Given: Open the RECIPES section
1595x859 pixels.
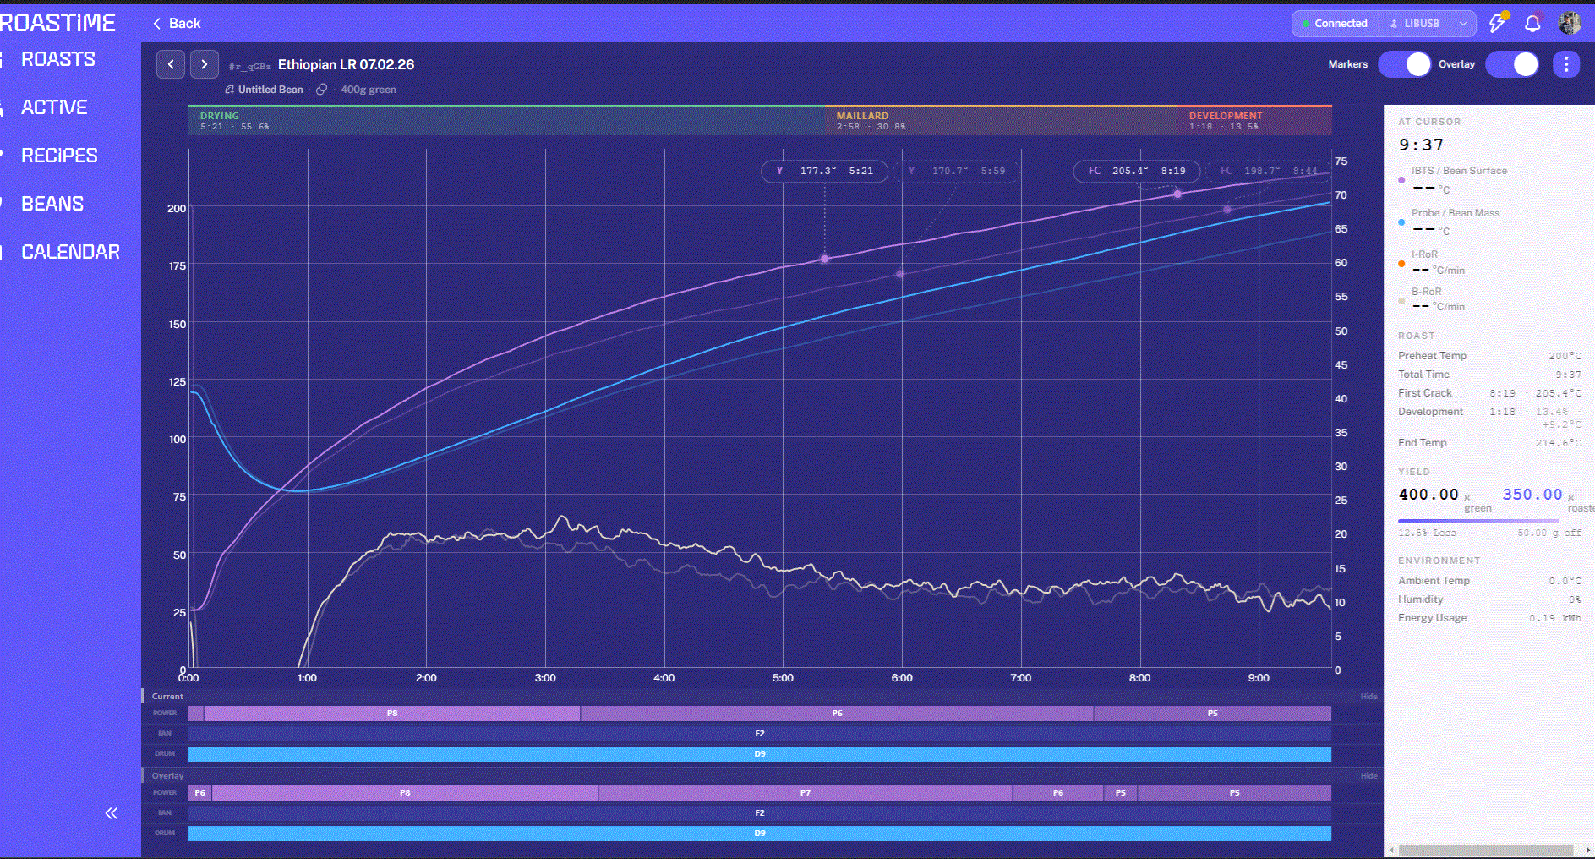Looking at the screenshot, I should 58,156.
